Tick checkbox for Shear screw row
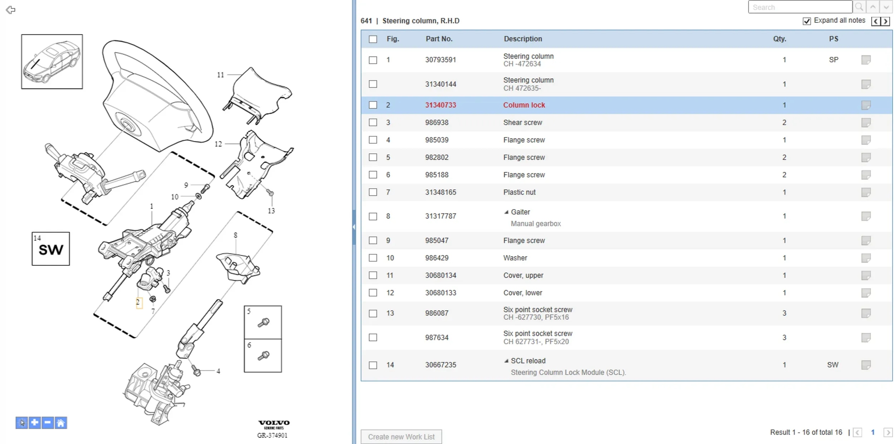This screenshot has width=894, height=444. [373, 122]
